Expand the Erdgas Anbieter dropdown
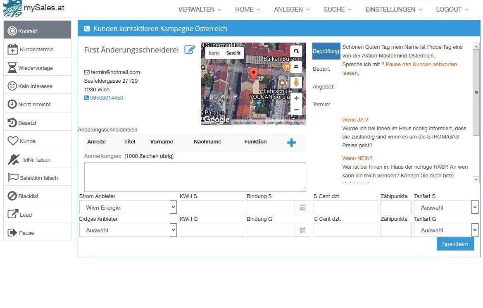Screen dimensions: 483x308 coord(173,230)
